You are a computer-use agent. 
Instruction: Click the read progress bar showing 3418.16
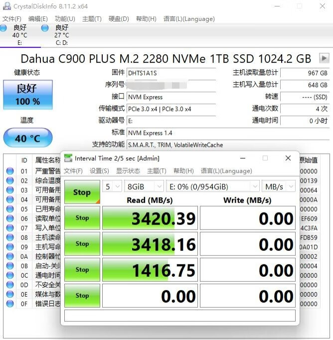(x=150, y=244)
